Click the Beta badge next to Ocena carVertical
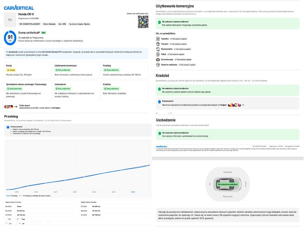The image size is (304, 228). tap(43, 33)
